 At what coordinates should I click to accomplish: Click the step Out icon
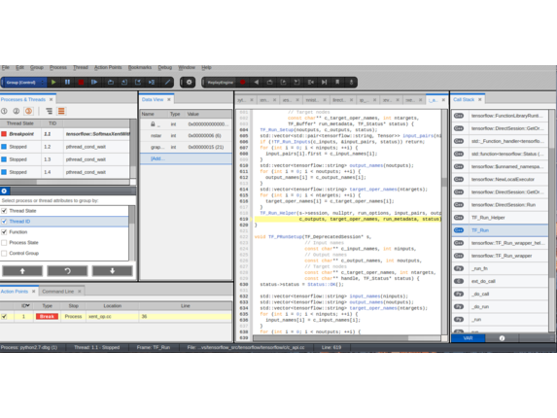[138, 83]
